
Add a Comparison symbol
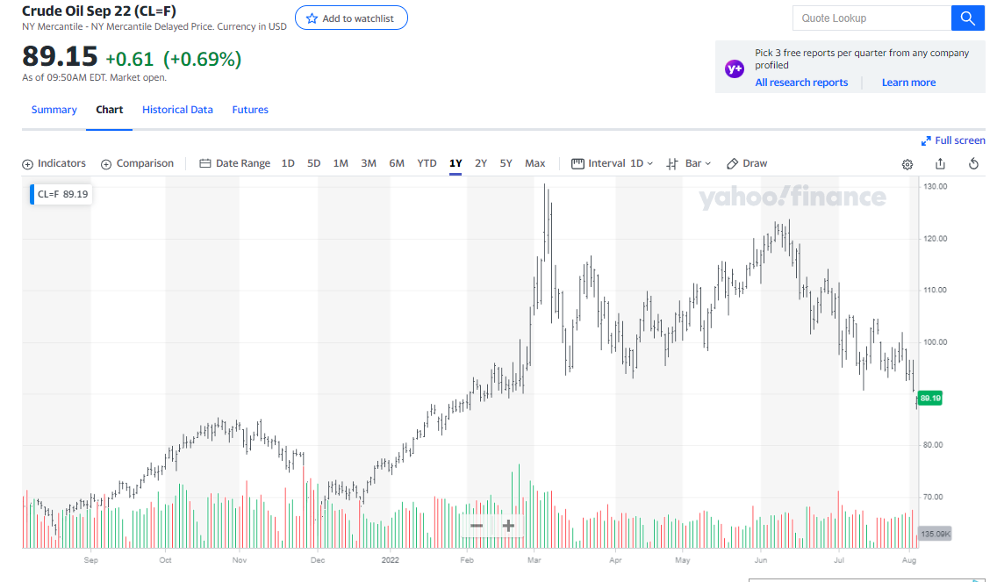[137, 163]
